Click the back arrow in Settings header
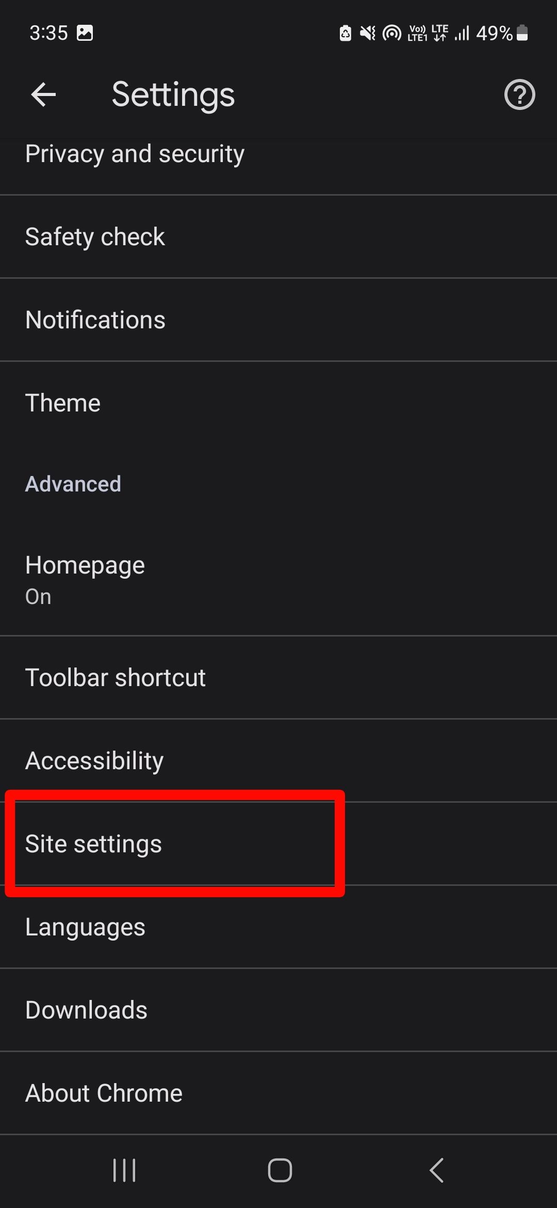Screen dimensions: 557x1208 43,94
